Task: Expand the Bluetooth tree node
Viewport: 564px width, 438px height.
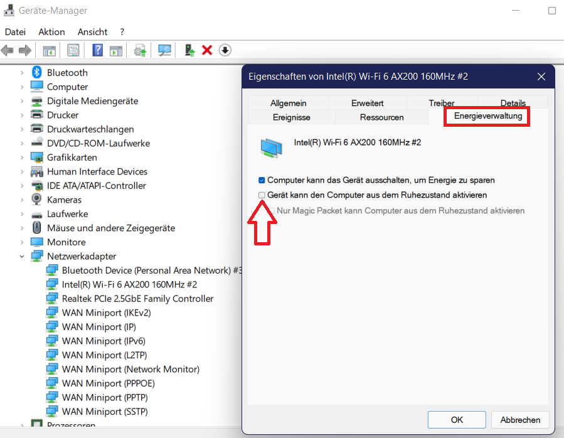Action: [x=22, y=73]
